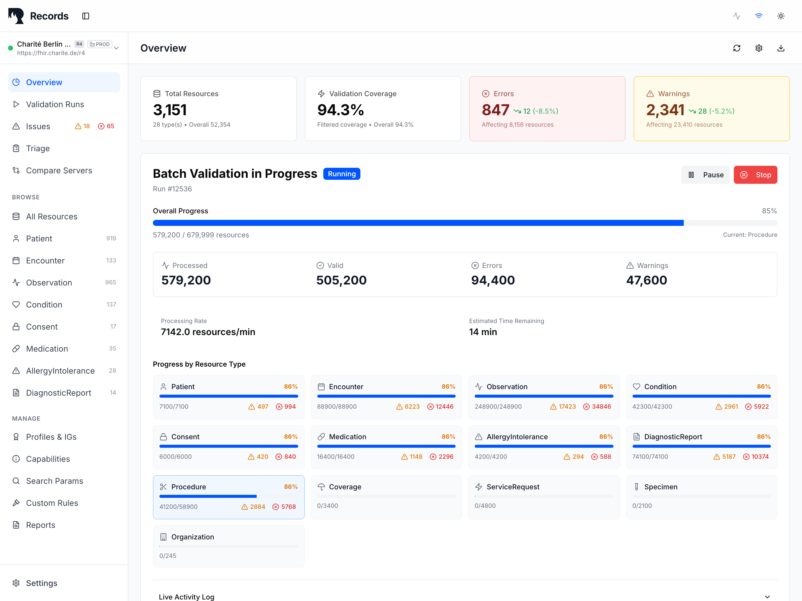
Task: Click the download export icon
Action: pyautogui.click(x=781, y=48)
